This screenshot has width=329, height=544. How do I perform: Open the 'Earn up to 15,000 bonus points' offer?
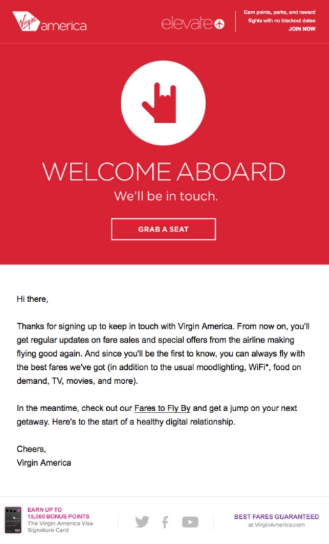coord(58,513)
